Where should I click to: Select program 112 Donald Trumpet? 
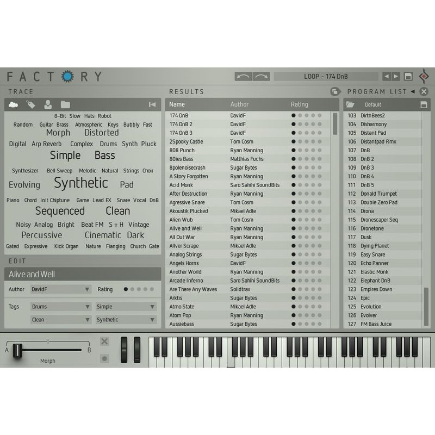pos(381,194)
